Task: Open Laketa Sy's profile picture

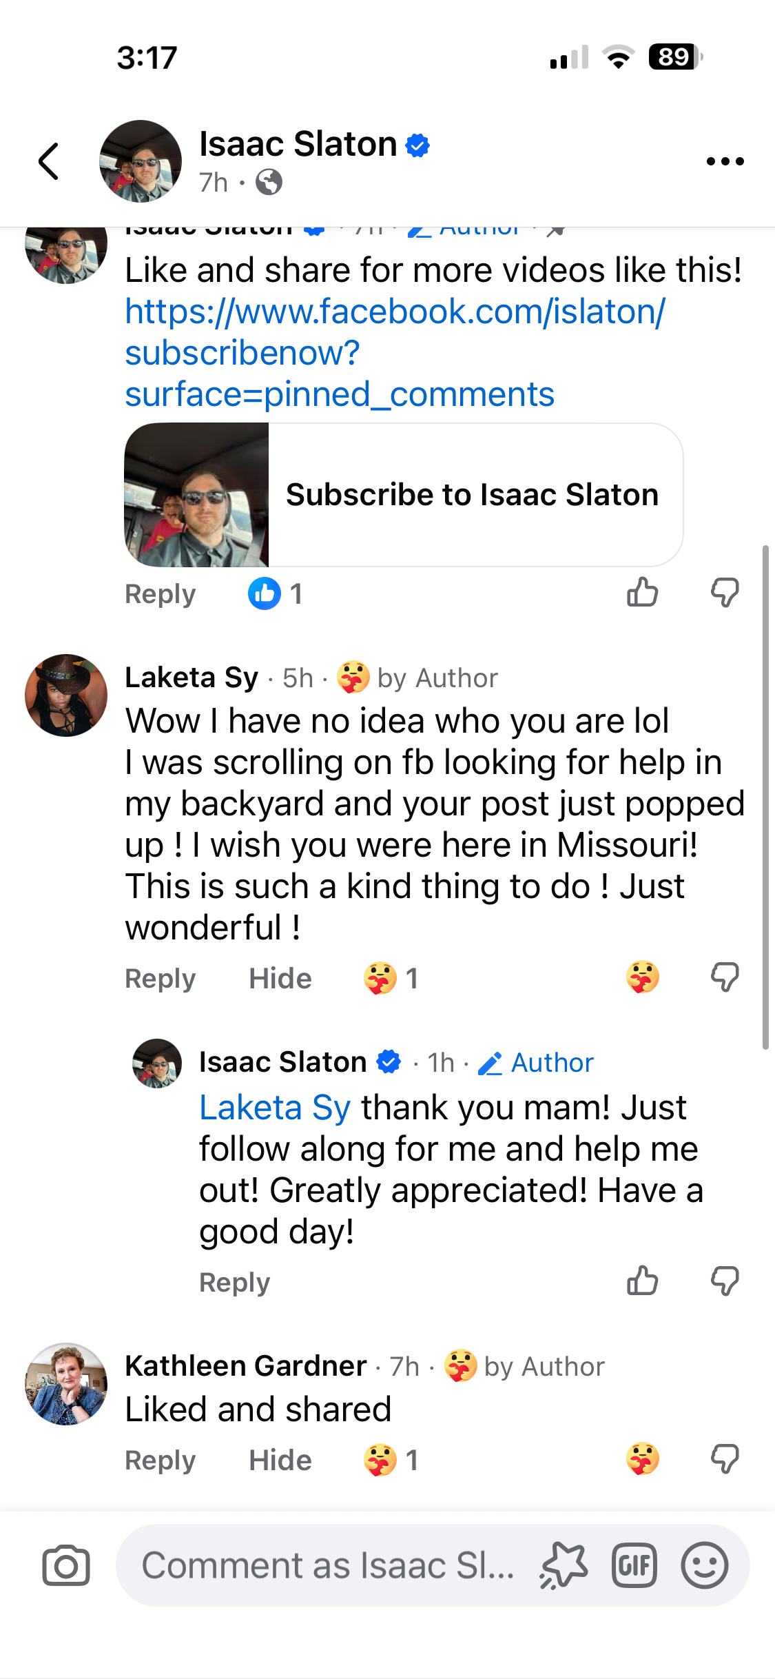Action: [x=66, y=695]
